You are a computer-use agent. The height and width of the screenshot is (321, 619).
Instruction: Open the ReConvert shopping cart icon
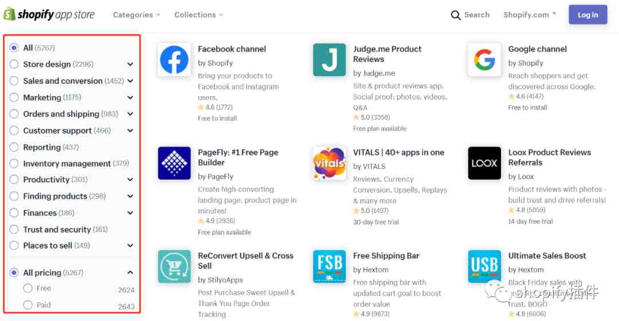[174, 266]
